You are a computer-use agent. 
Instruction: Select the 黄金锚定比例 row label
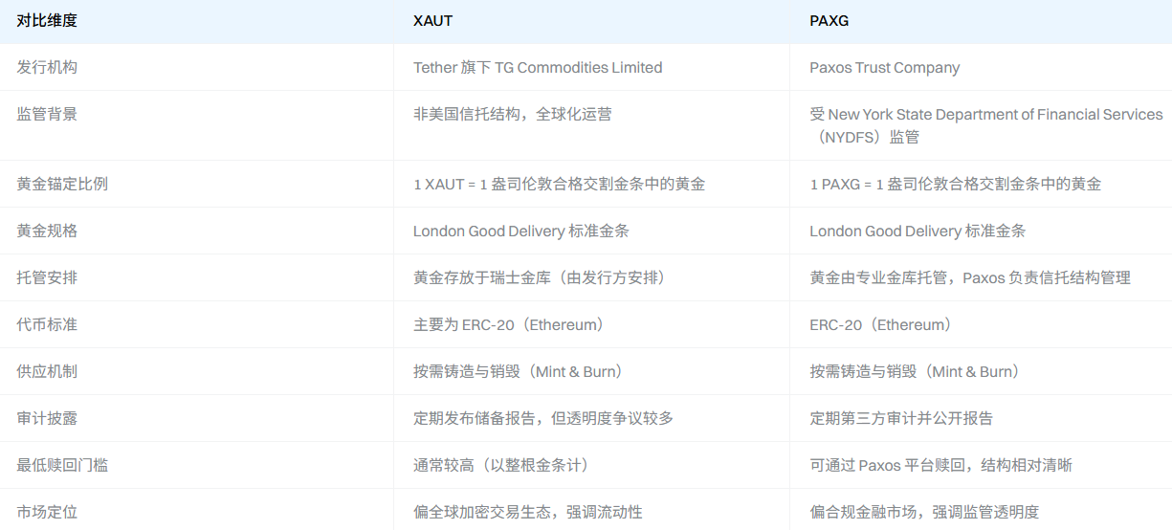(x=62, y=184)
